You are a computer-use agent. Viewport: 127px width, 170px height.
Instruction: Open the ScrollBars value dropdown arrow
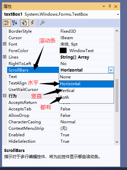coord(111,70)
